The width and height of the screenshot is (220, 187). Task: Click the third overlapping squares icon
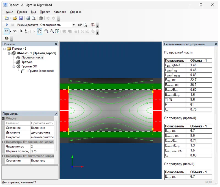(x=75, y=31)
